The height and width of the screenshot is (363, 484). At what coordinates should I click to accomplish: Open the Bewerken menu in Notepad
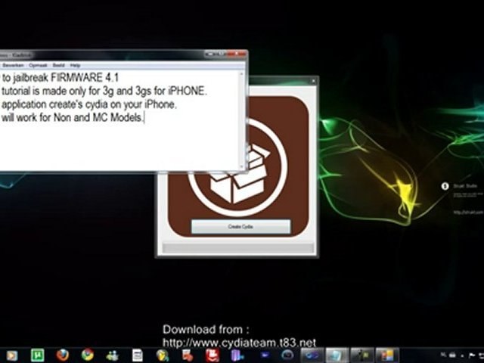click(x=13, y=65)
